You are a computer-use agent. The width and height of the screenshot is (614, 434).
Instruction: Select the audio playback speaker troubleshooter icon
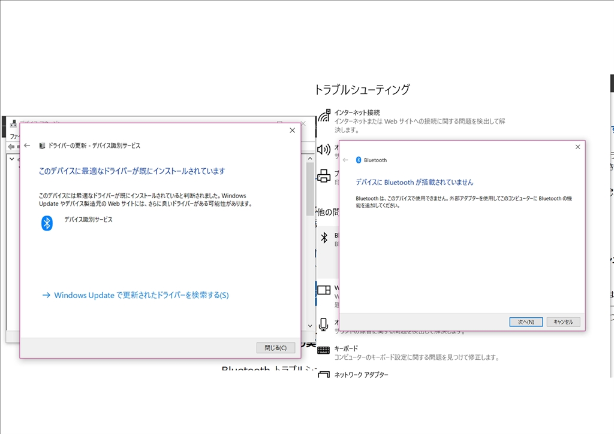pos(324,150)
